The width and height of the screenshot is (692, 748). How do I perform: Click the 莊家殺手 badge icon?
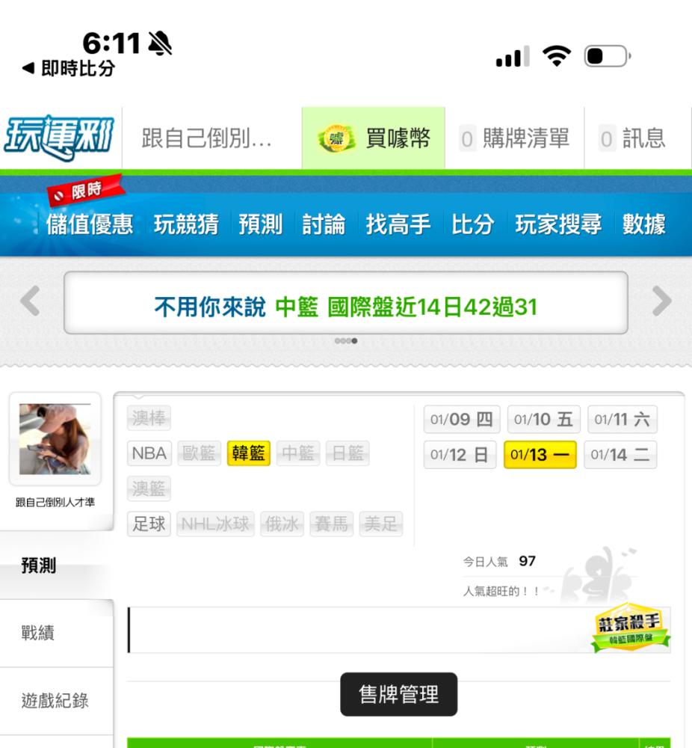[629, 628]
